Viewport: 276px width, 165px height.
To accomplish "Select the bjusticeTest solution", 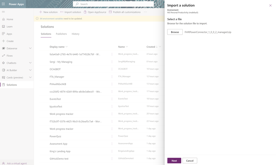I will tap(56, 106).
